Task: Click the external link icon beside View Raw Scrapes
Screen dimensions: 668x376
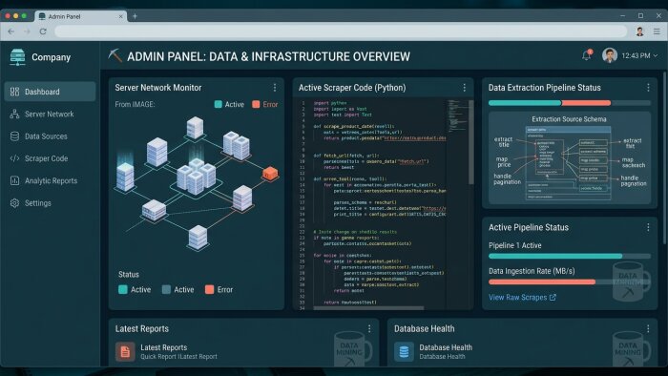Action: pos(553,297)
